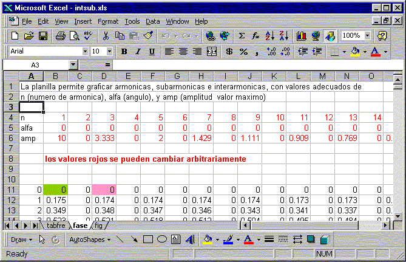Increase Decimal places icon

click(271, 52)
